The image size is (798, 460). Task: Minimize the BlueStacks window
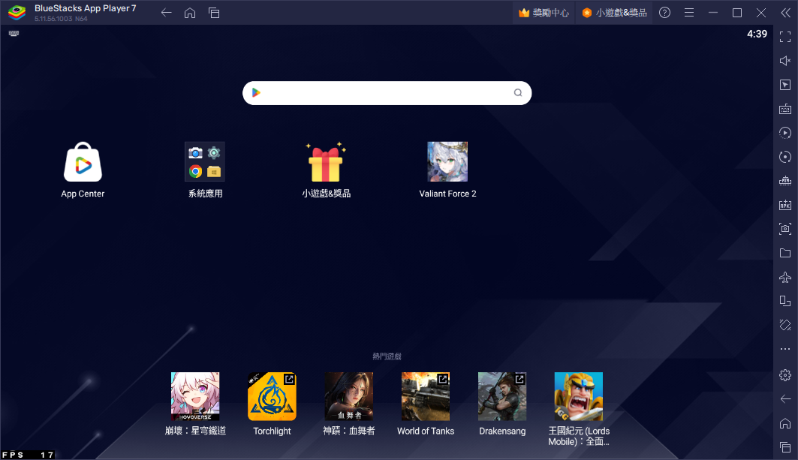(x=713, y=13)
